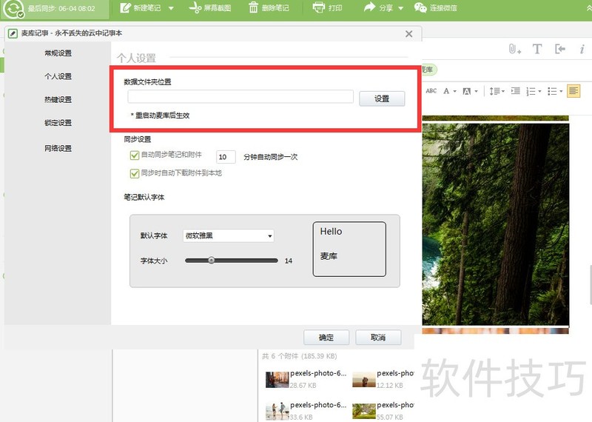The height and width of the screenshot is (422, 592).
Task: Open the bullet list dropdown arrow
Action: [561, 91]
